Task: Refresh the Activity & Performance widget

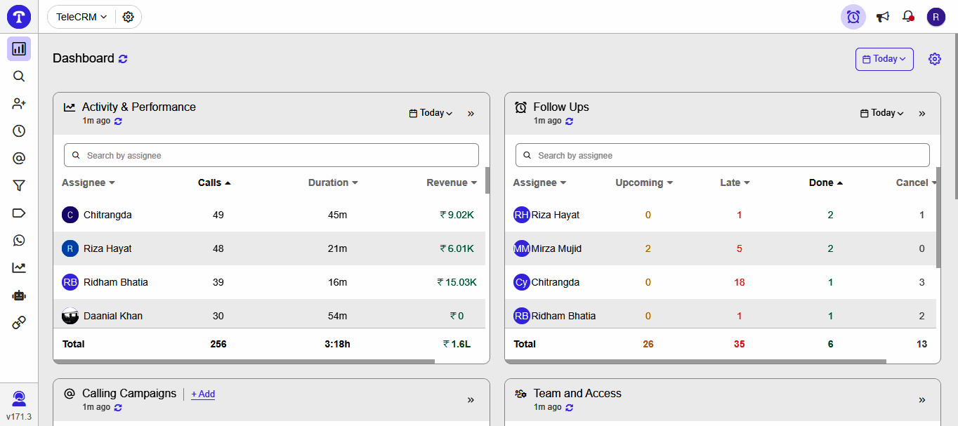Action: pos(117,121)
